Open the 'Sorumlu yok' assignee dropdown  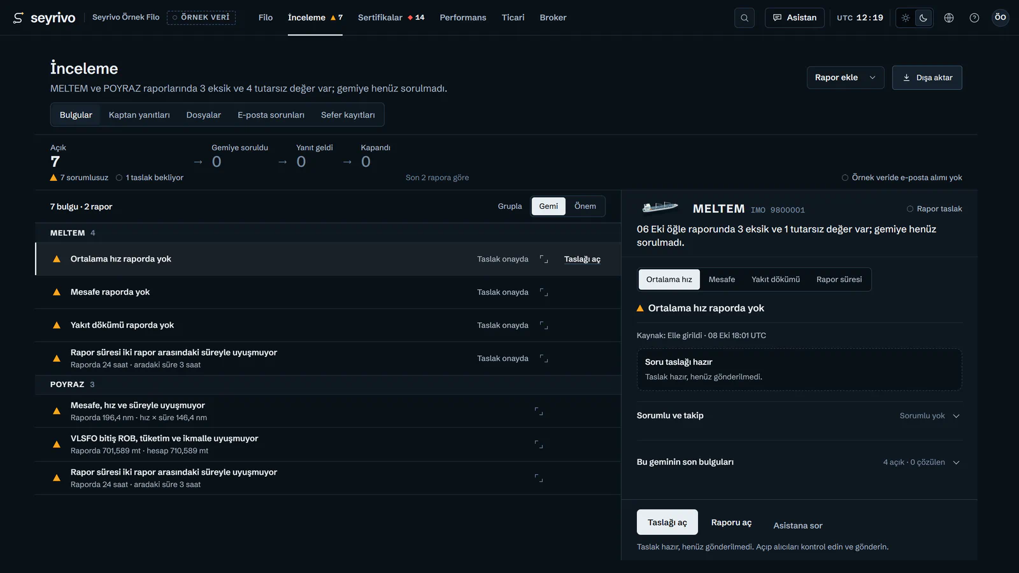pos(930,416)
